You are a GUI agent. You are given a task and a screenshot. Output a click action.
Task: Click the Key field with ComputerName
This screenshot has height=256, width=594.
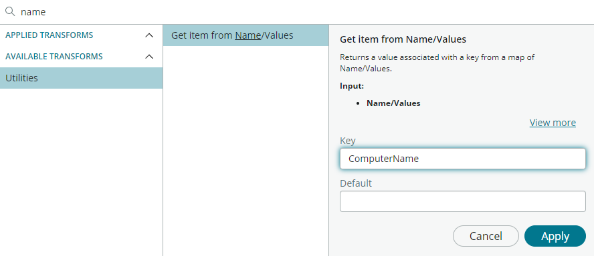(462, 159)
